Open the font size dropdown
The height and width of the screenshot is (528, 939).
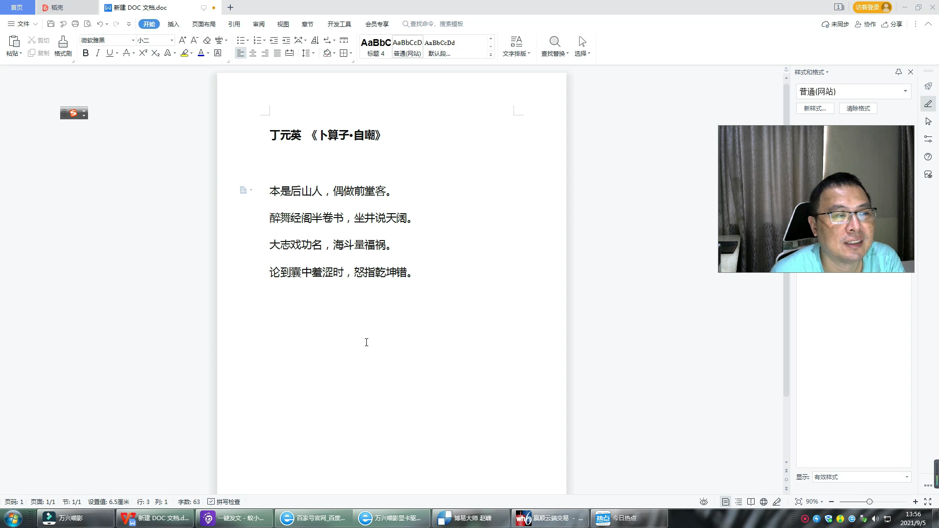pyautogui.click(x=172, y=40)
